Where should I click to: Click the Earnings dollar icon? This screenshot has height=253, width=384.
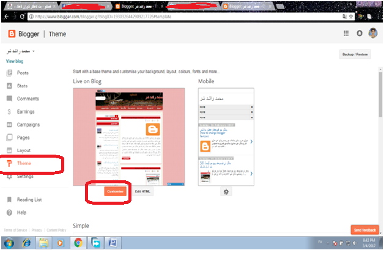tap(9, 112)
